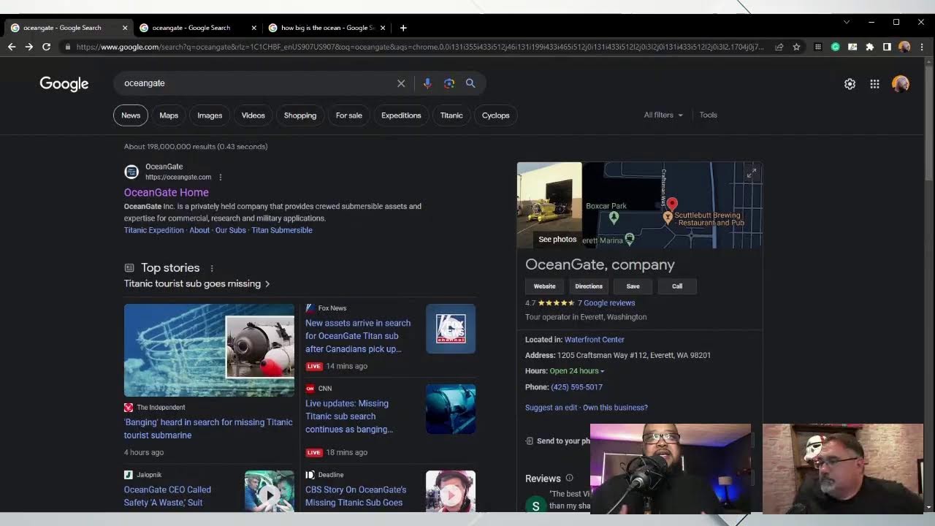Open the Google apps grid launcher

click(874, 84)
